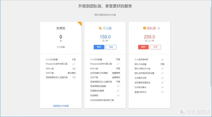Screen dimensions: 212x117
Task: Click the checkmark next to 文件自动备份
Action: point(162,87)
